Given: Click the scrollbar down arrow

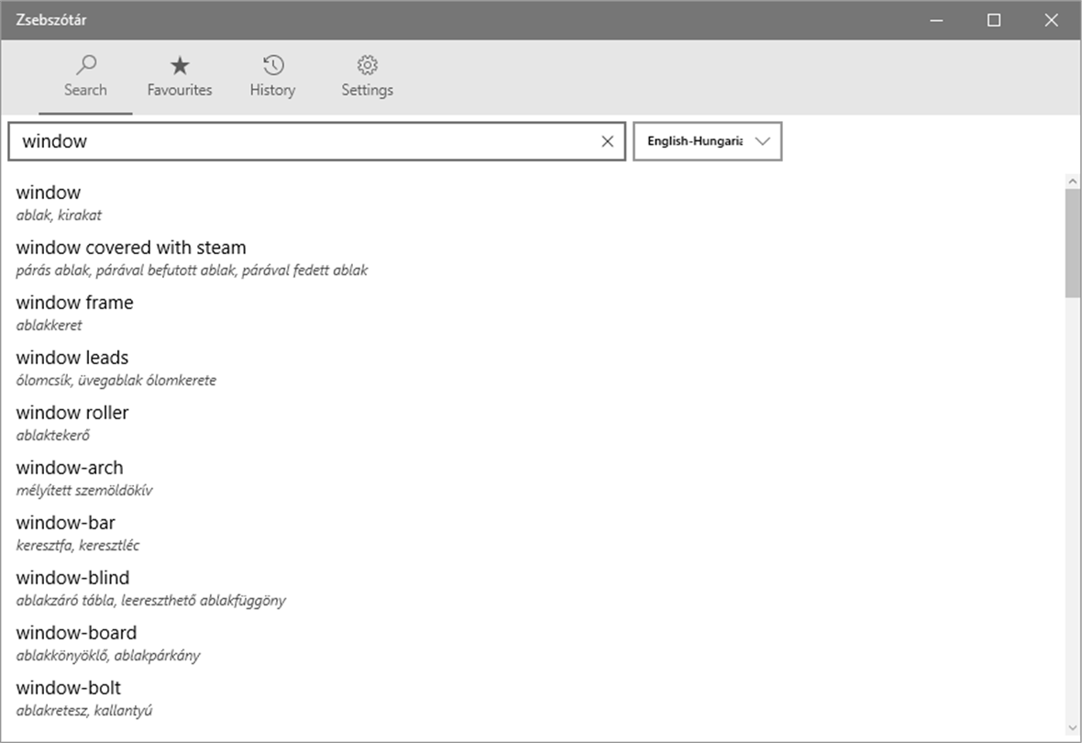Looking at the screenshot, I should tap(1072, 728).
